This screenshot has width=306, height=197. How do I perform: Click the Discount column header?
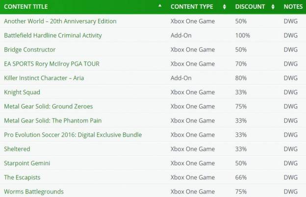250,7
